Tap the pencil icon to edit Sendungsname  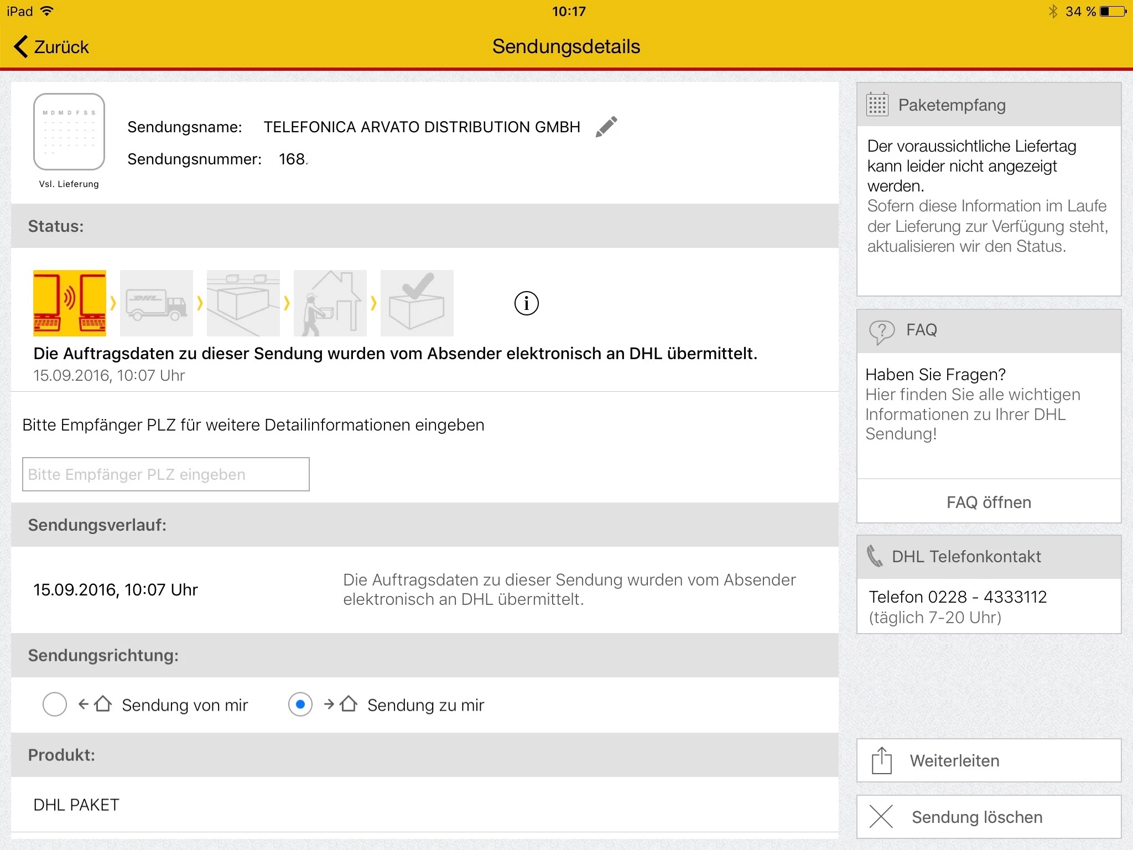(x=606, y=127)
